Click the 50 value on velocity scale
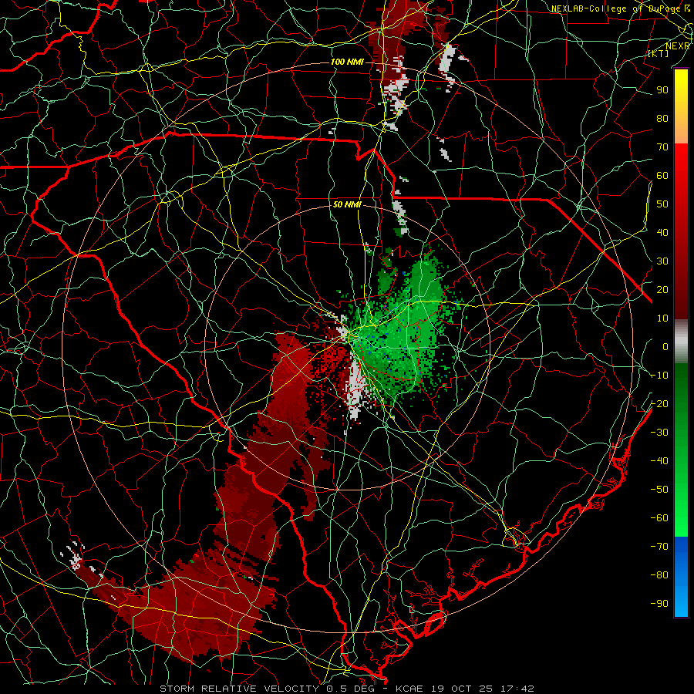 pos(662,204)
